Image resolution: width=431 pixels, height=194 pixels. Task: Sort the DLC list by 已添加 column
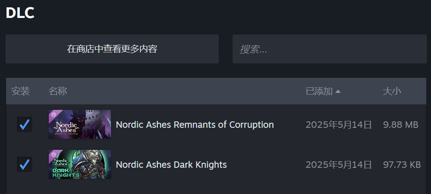[x=319, y=91]
